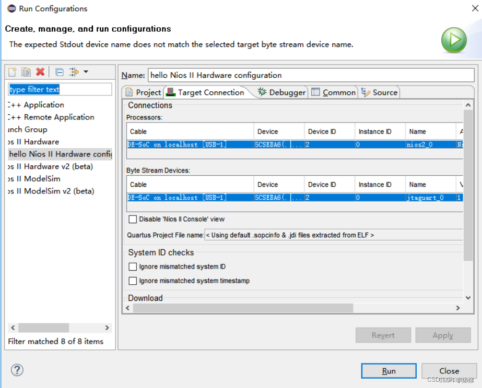Viewport: 482px width, 388px height.
Task: Check Ignore mismatched system ID
Action: (133, 267)
